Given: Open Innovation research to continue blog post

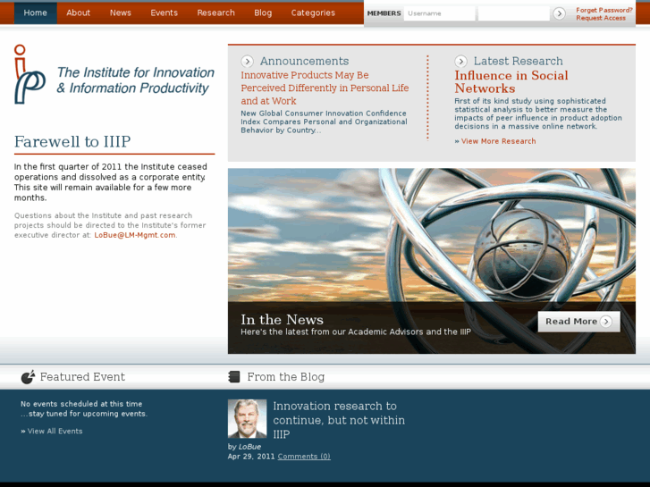Looking at the screenshot, I should click(339, 420).
